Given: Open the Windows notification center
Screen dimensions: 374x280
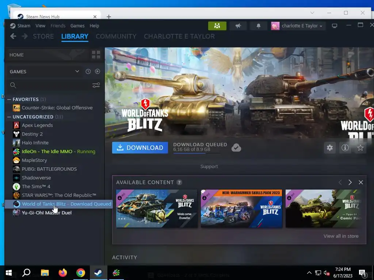Looking at the screenshot, I should [362, 273].
